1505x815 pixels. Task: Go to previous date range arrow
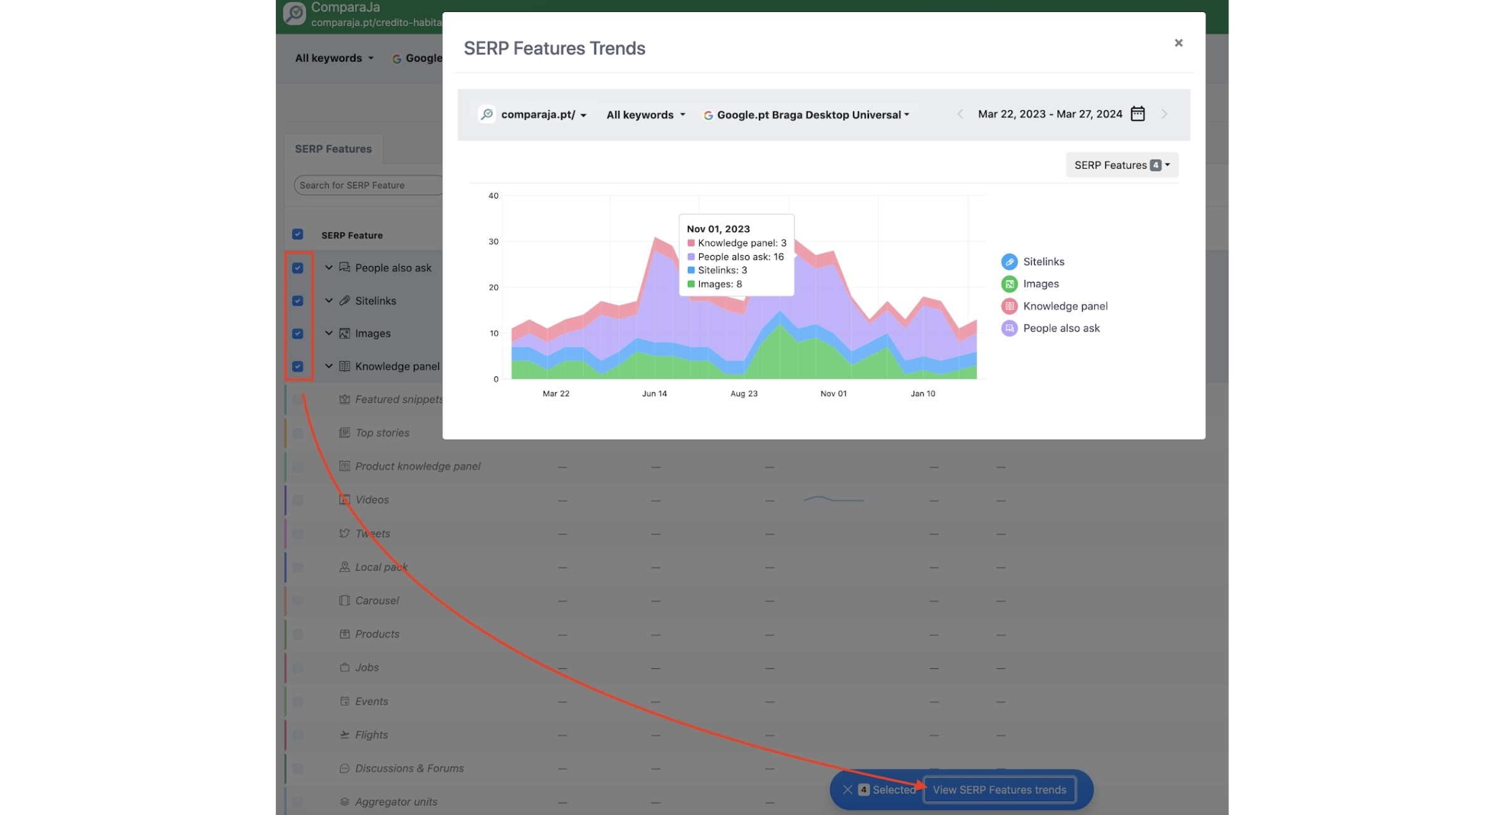pyautogui.click(x=960, y=114)
